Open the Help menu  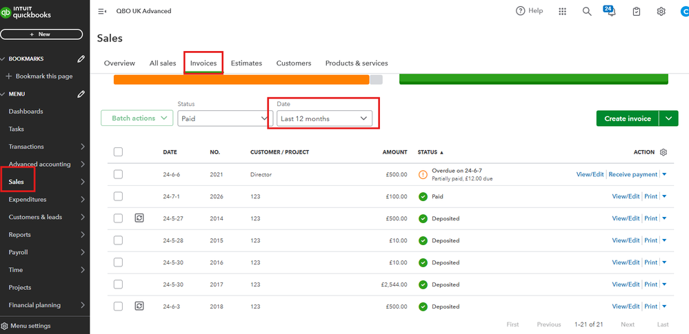pyautogui.click(x=530, y=11)
